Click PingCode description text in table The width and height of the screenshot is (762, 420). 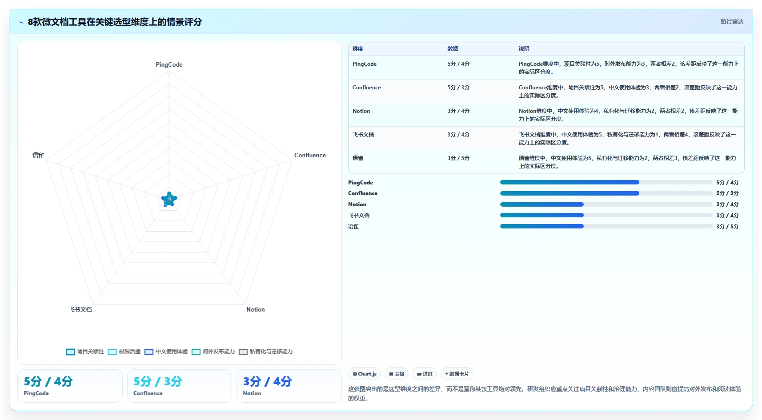[629, 68]
